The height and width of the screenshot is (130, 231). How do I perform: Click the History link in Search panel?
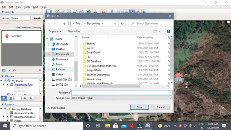tap(37, 27)
